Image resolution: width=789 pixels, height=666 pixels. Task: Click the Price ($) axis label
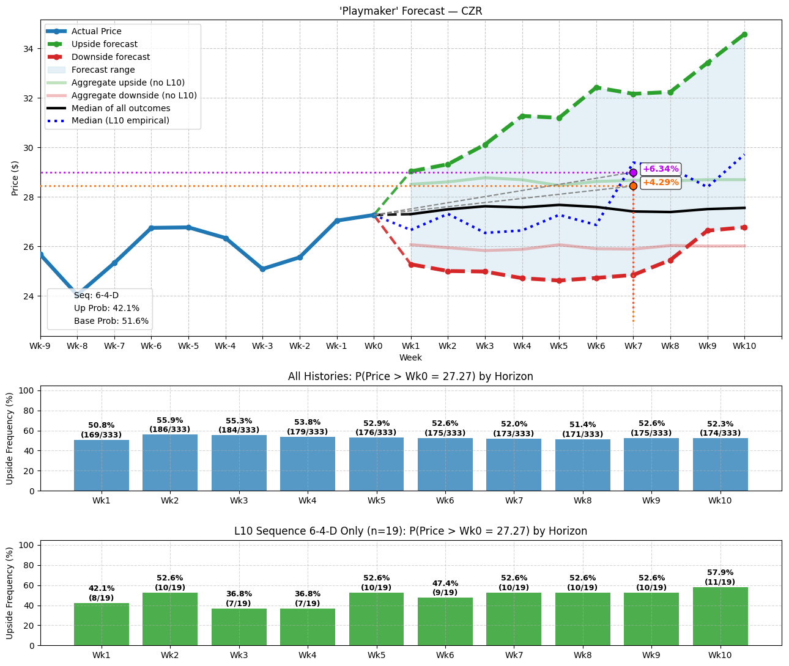coord(15,178)
